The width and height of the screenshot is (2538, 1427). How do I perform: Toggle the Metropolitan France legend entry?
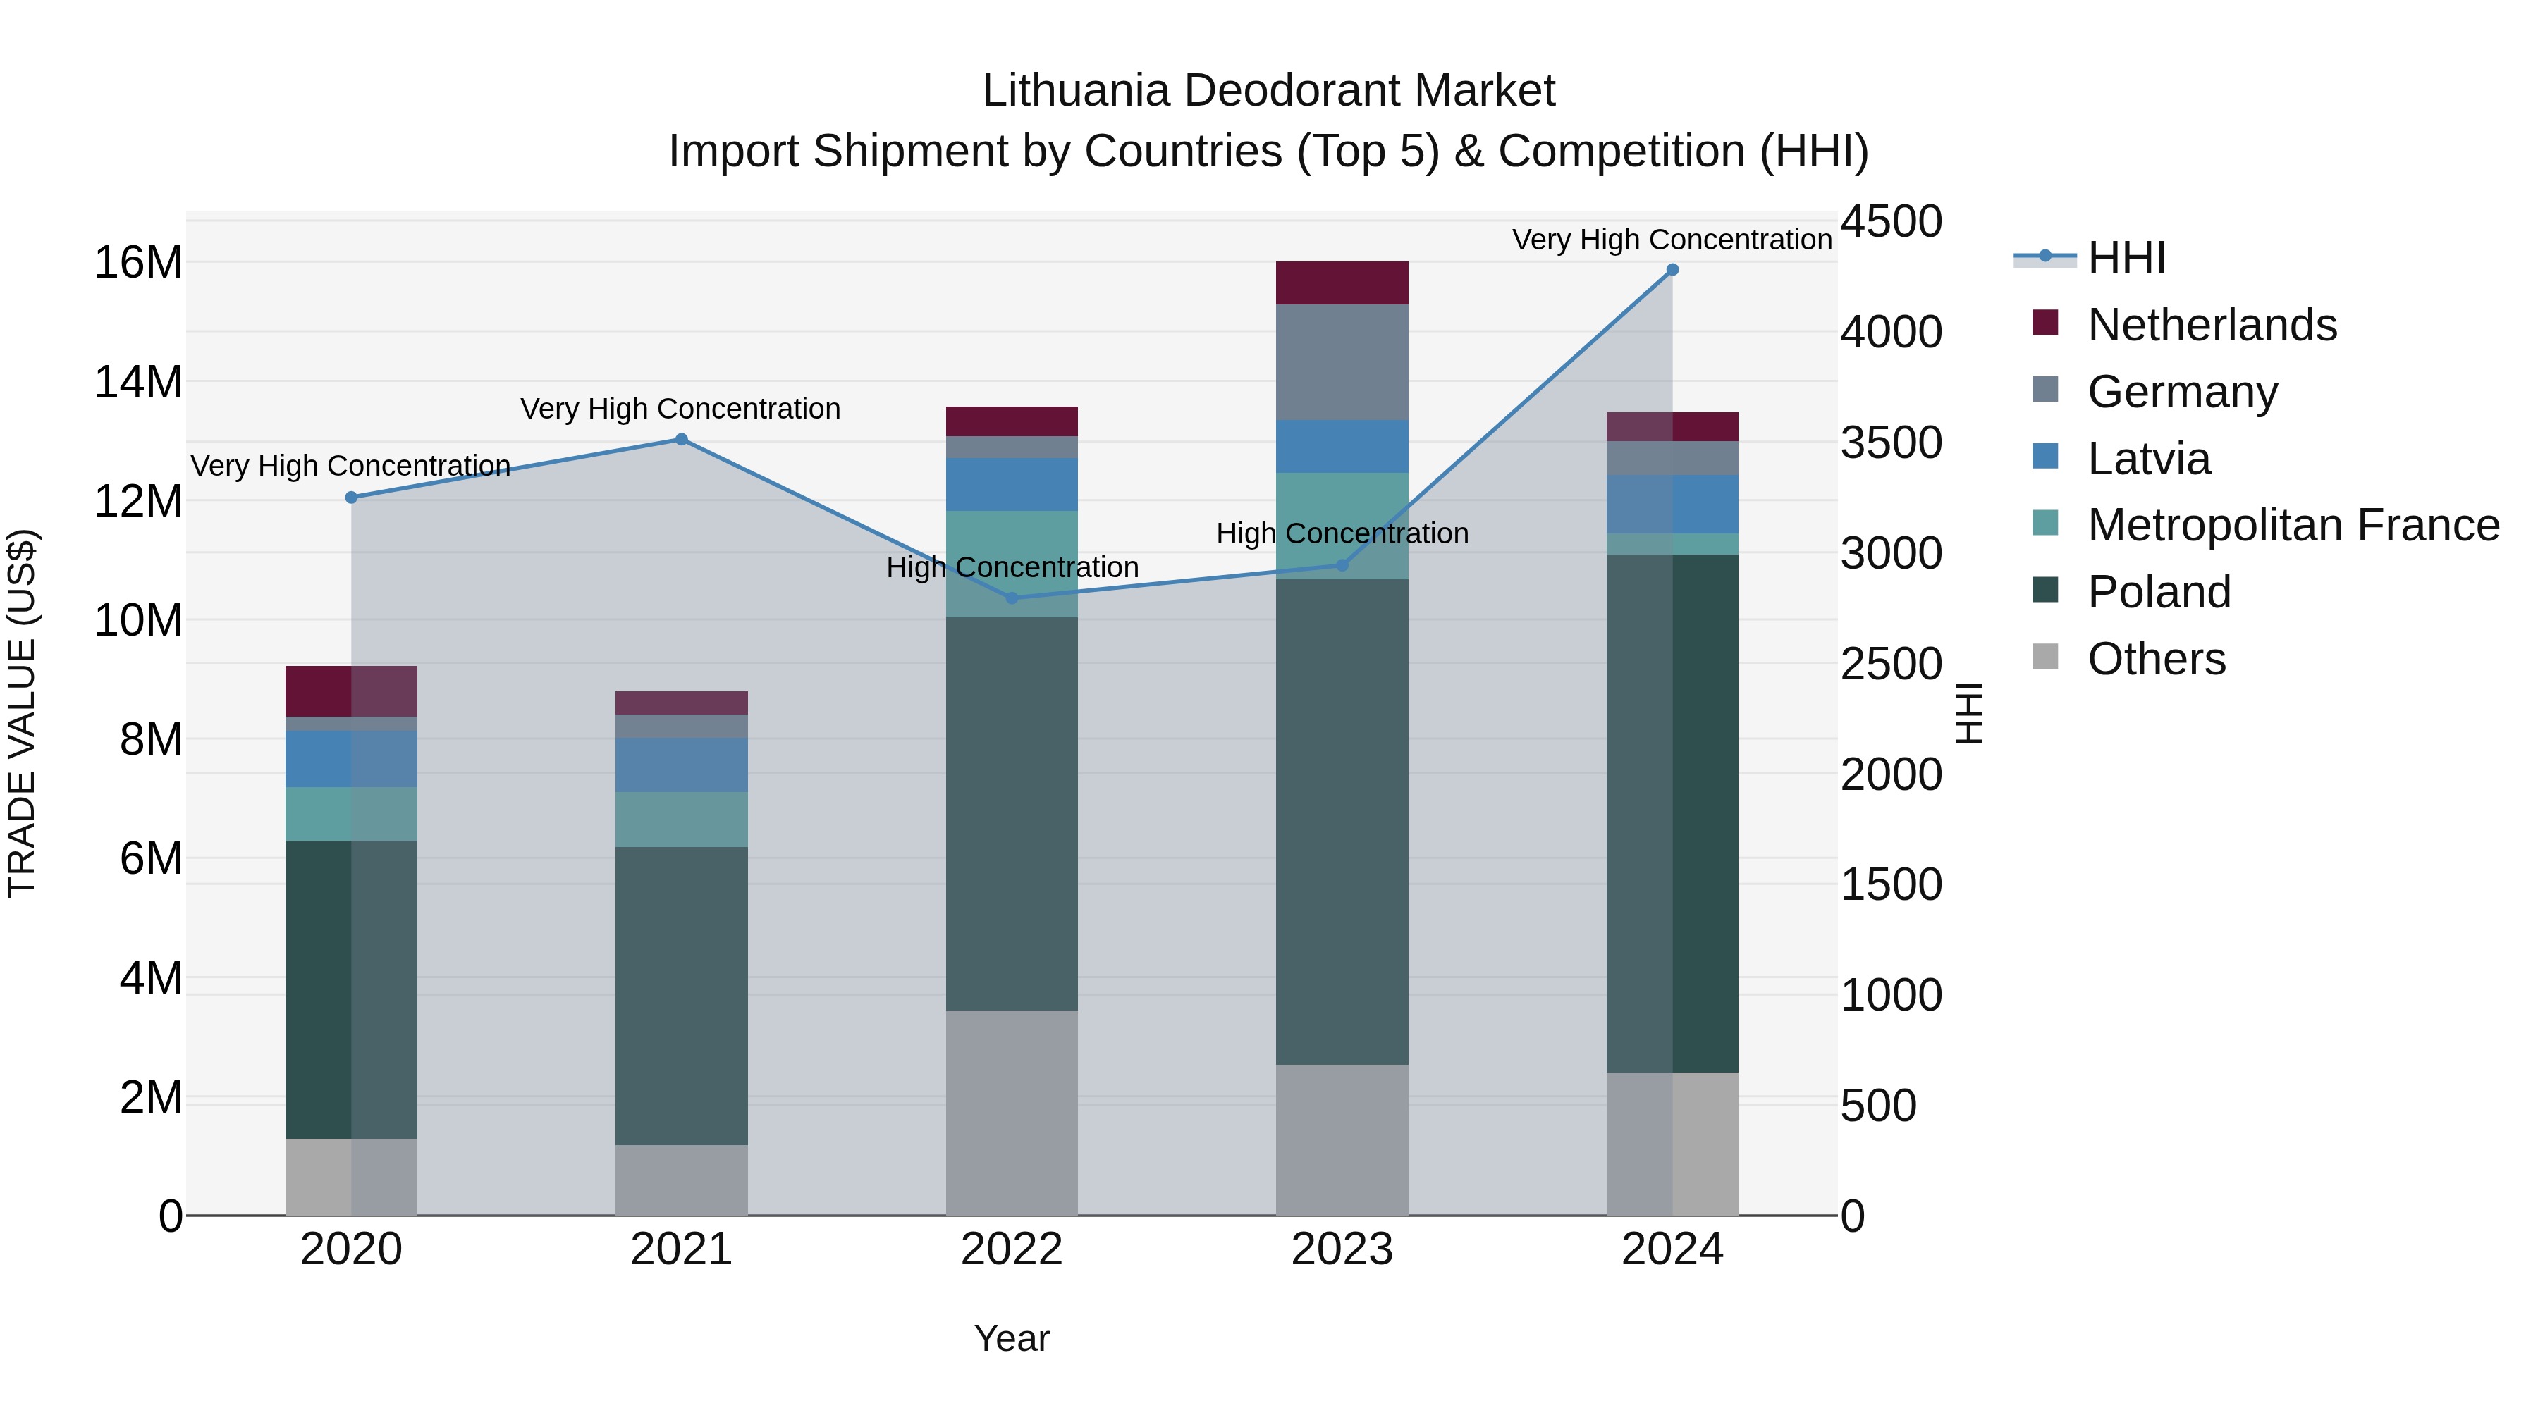(2266, 525)
